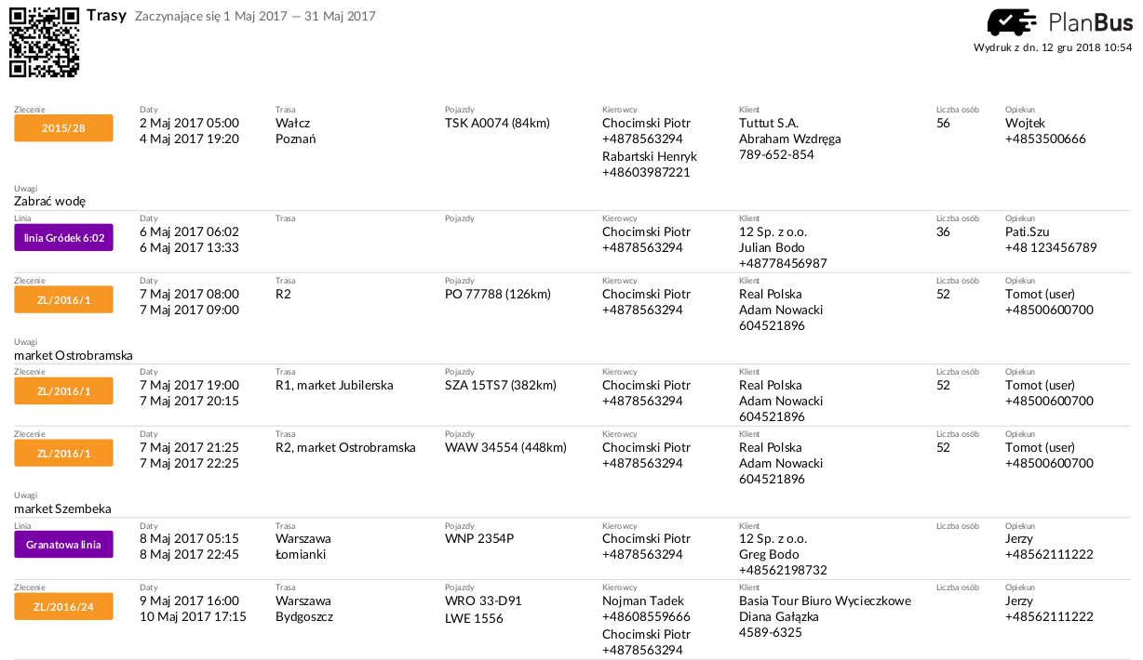Click ZL/2016/1 badge for the 08:00 trip
The image size is (1143, 660).
pos(63,299)
